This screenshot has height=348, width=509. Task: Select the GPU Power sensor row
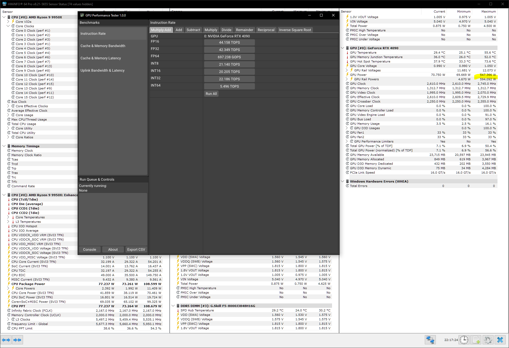click(358, 75)
